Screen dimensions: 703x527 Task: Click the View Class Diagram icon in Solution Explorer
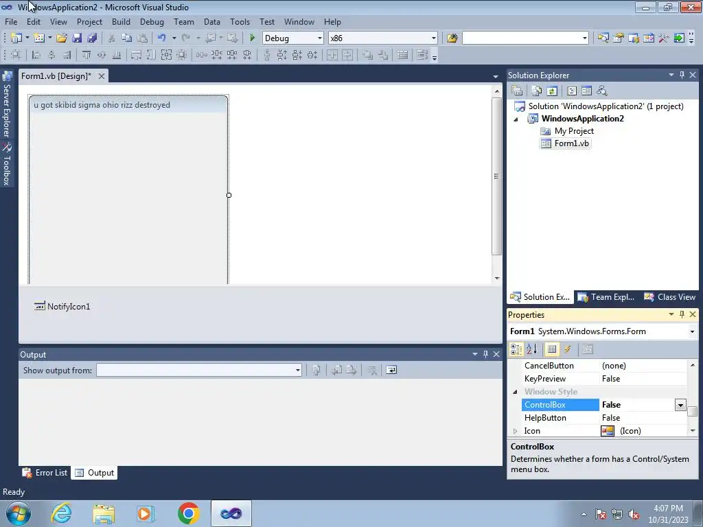click(x=601, y=91)
